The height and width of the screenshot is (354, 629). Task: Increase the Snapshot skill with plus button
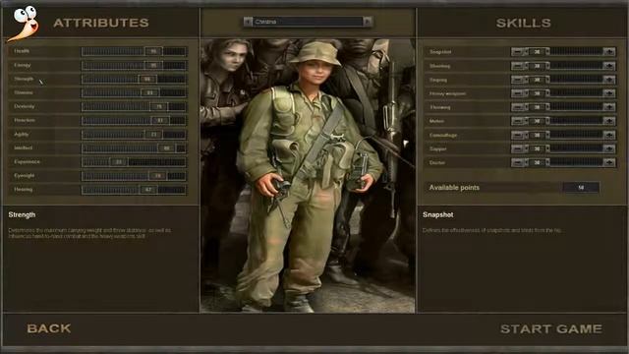609,52
